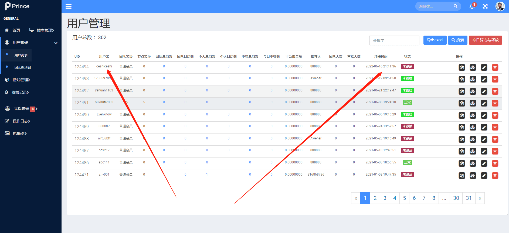Click the 导出execl button
Viewport: 509px width, 233px height.
pyautogui.click(x=435, y=40)
